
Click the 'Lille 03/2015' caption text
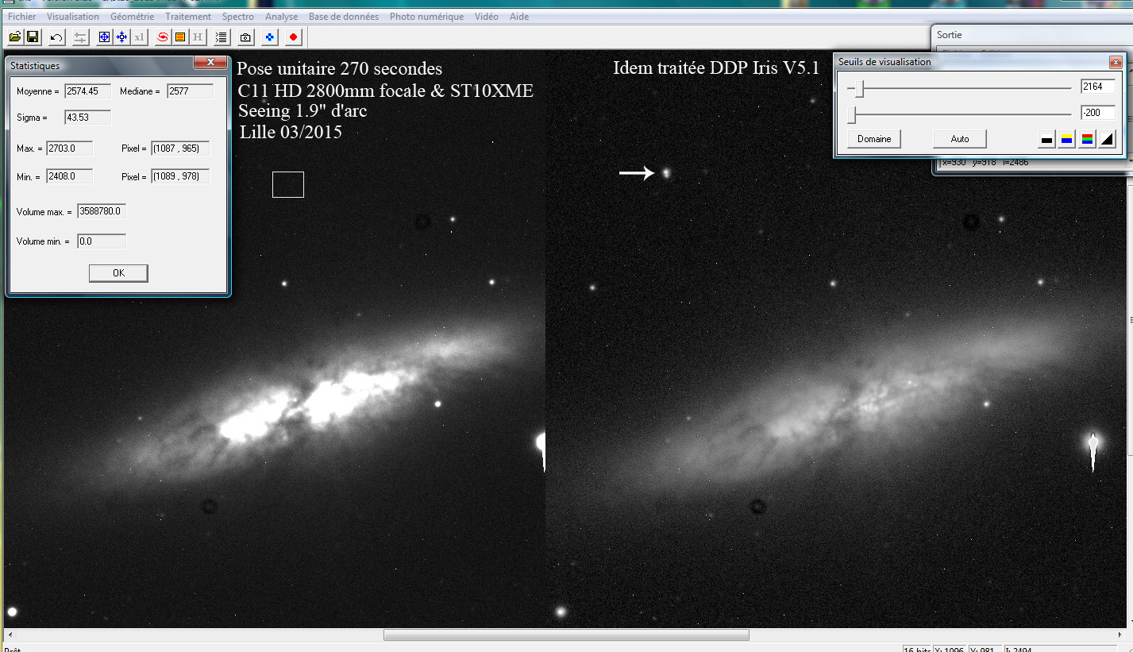291,132
